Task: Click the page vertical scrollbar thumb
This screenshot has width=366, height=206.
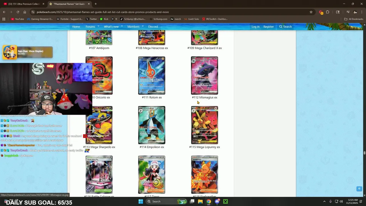Action: (365, 153)
